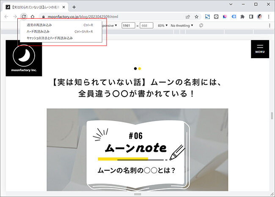Open the Responsive device dropdown
Image resolution: width=275 pixels, height=197 pixels.
point(110,25)
